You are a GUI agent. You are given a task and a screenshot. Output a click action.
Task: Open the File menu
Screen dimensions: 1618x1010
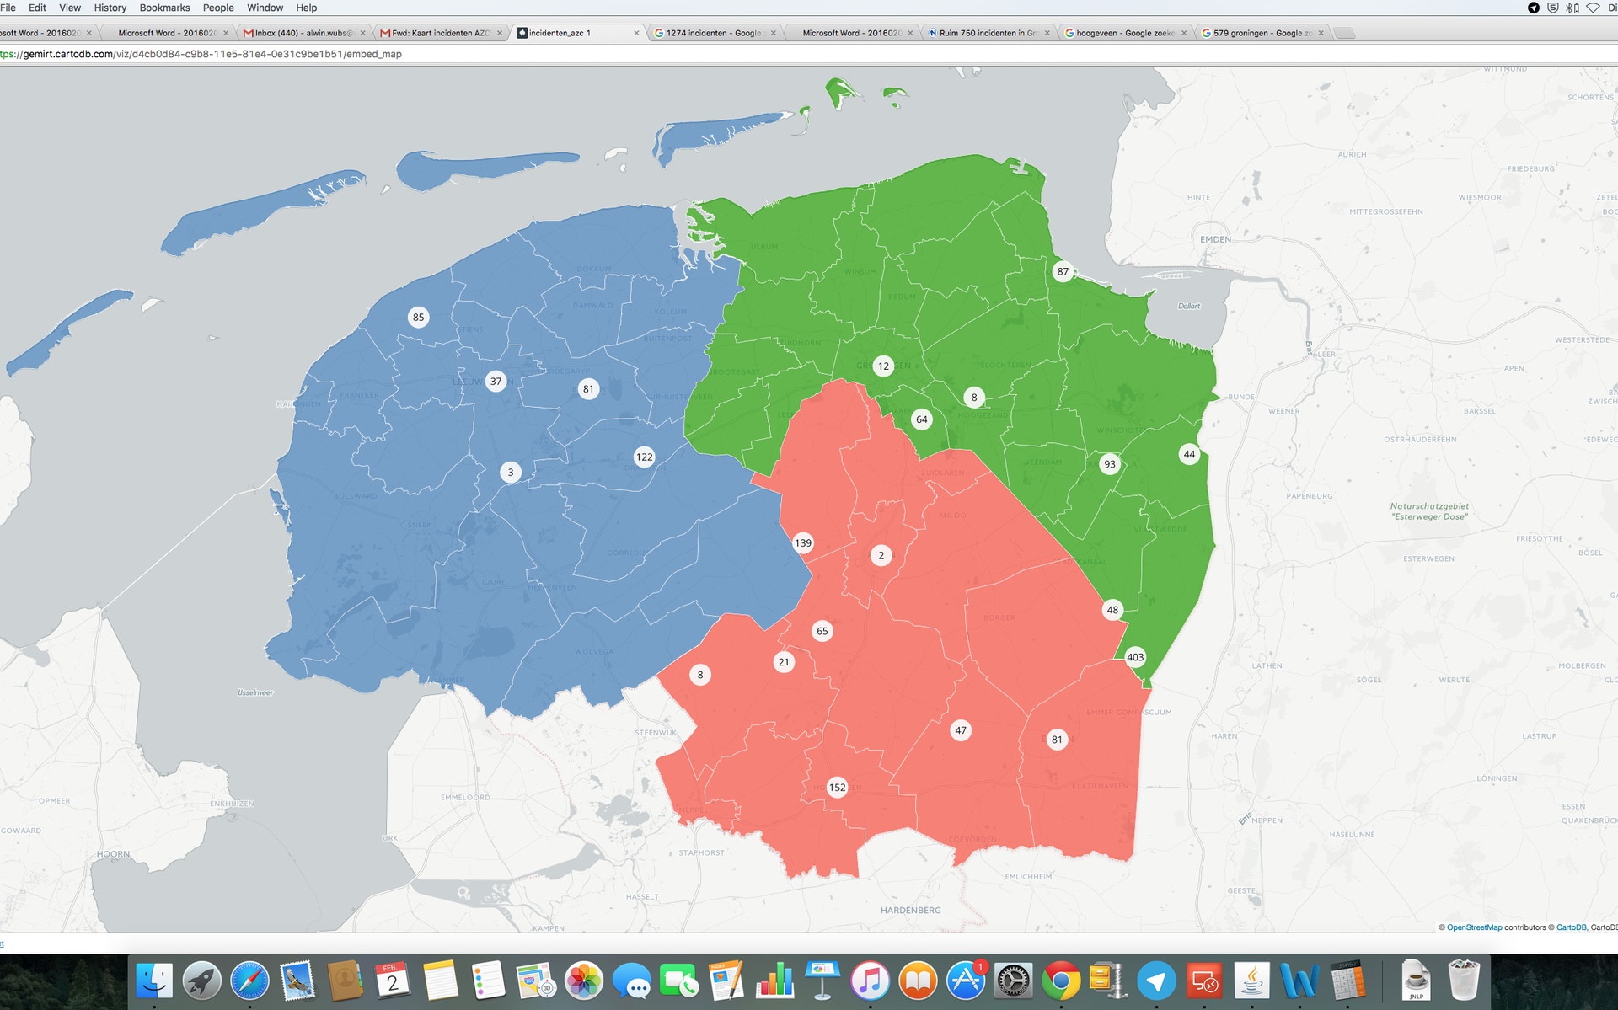[8, 8]
